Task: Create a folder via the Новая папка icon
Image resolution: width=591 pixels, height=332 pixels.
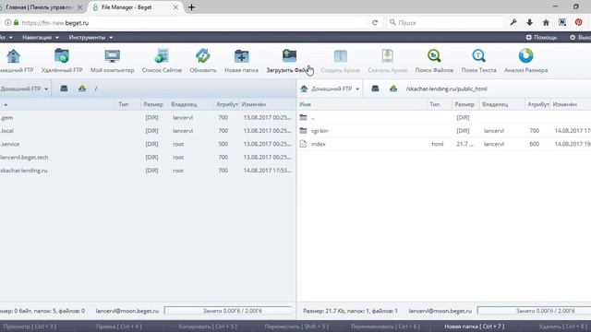Action: click(241, 56)
